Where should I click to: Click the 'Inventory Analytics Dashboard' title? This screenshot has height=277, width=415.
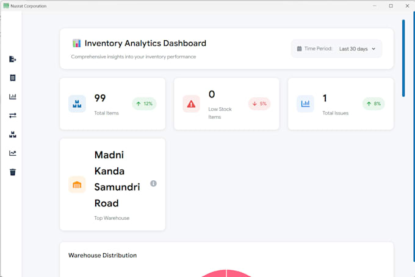click(145, 43)
